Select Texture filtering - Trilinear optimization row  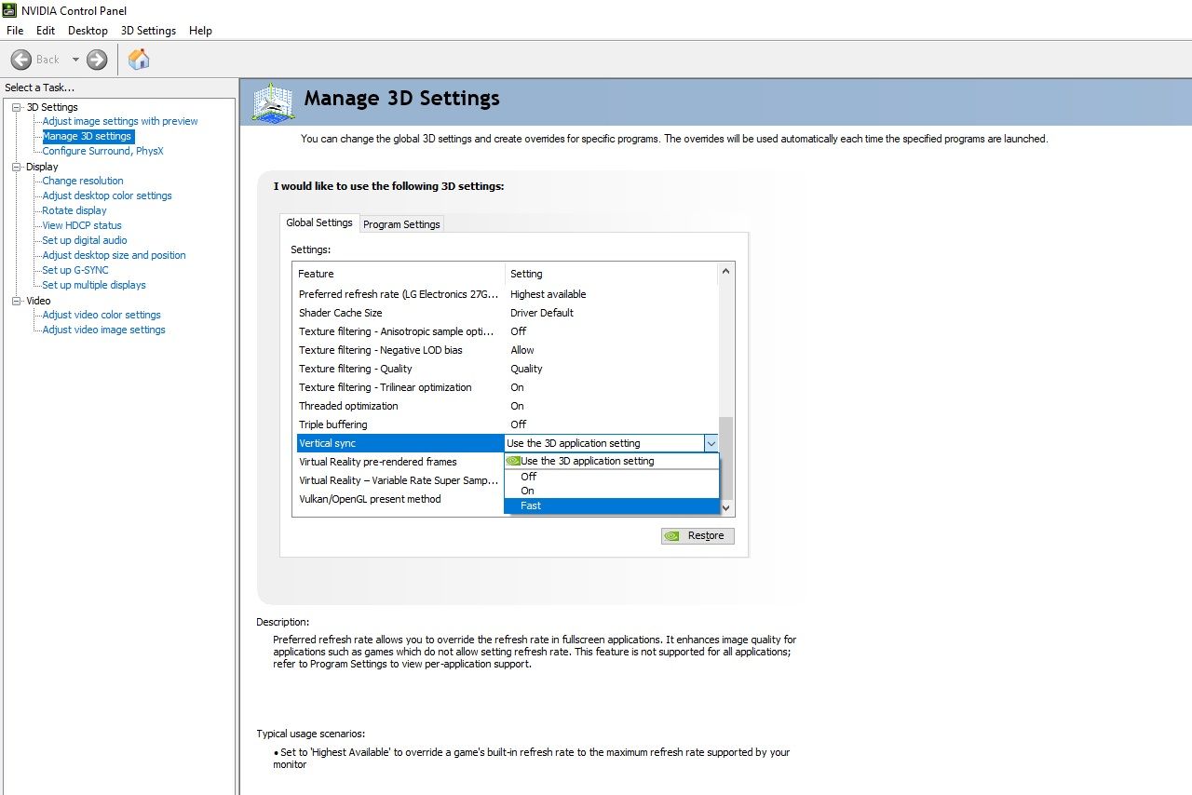pos(508,387)
